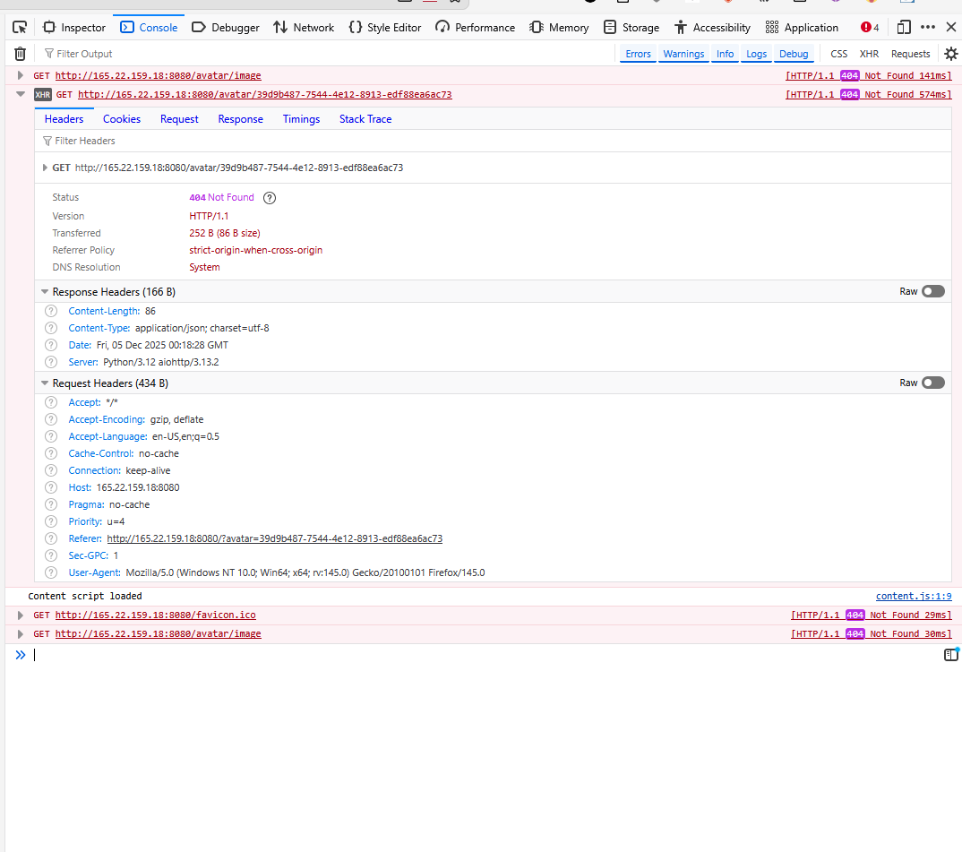Click the Referer URL link

pos(274,538)
